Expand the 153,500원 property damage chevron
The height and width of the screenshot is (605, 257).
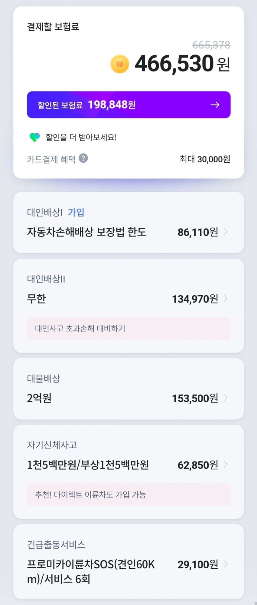226,398
